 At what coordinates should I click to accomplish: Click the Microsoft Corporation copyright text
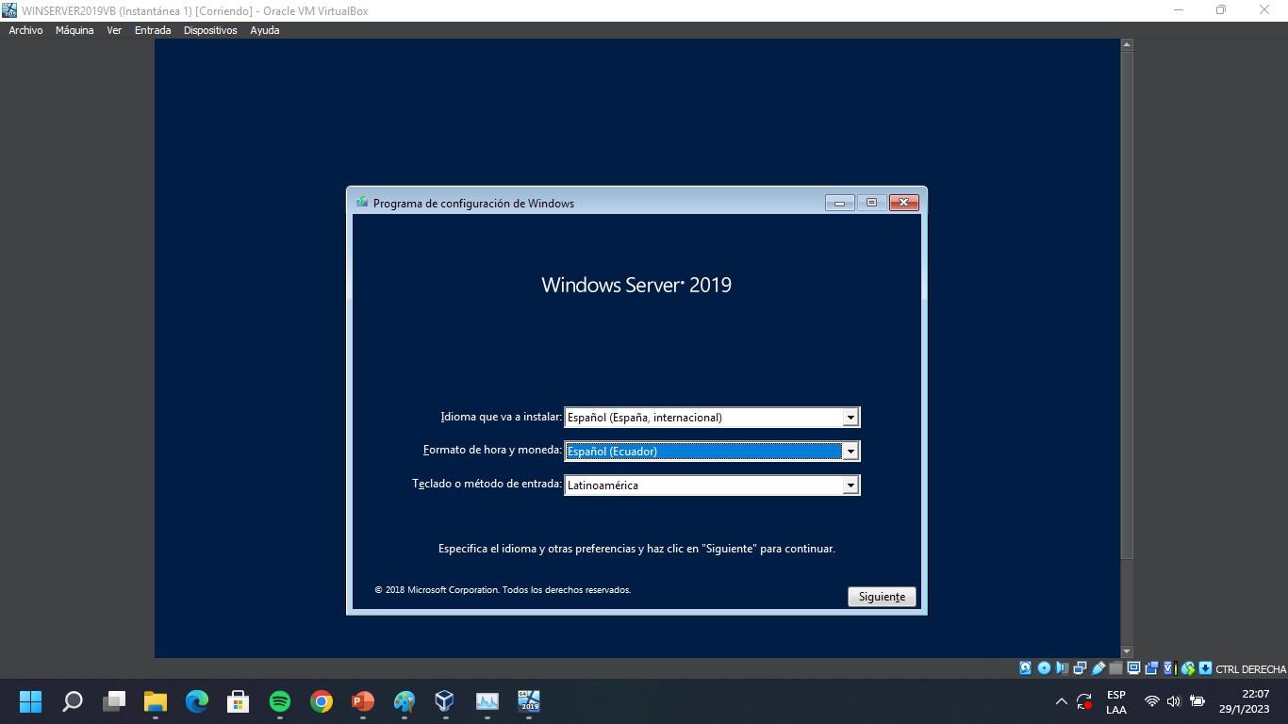coord(503,590)
